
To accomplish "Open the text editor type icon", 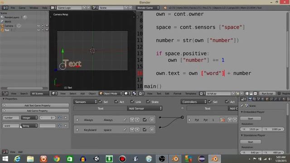I will pos(141,94).
